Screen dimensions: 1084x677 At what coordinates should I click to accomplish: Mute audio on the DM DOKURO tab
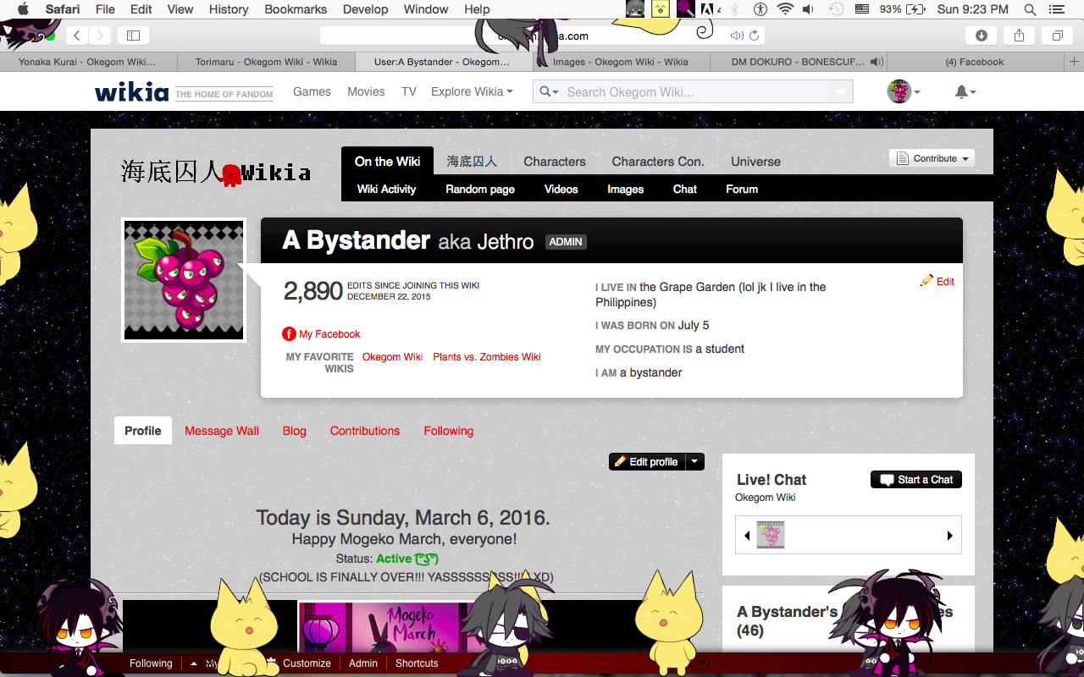click(x=876, y=62)
